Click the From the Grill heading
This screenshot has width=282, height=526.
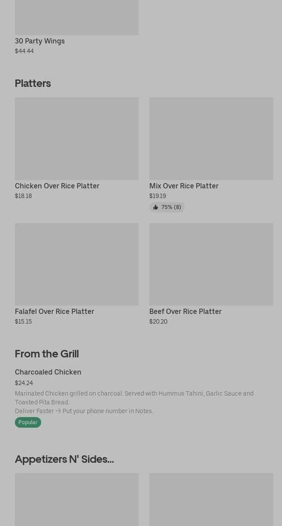click(x=47, y=354)
